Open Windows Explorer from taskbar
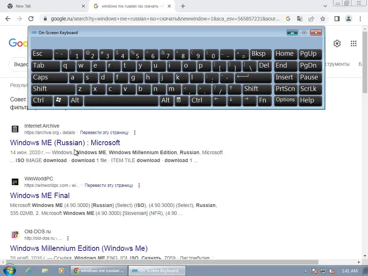The image size is (368, 276). 45,271
